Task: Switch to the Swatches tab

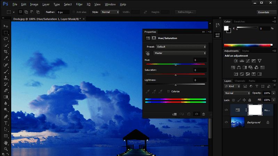Action: point(239,21)
